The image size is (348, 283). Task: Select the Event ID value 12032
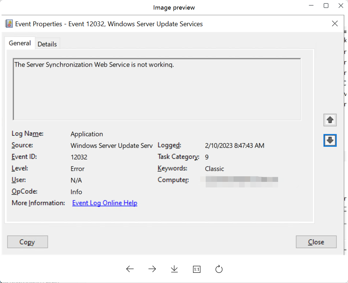(x=79, y=157)
